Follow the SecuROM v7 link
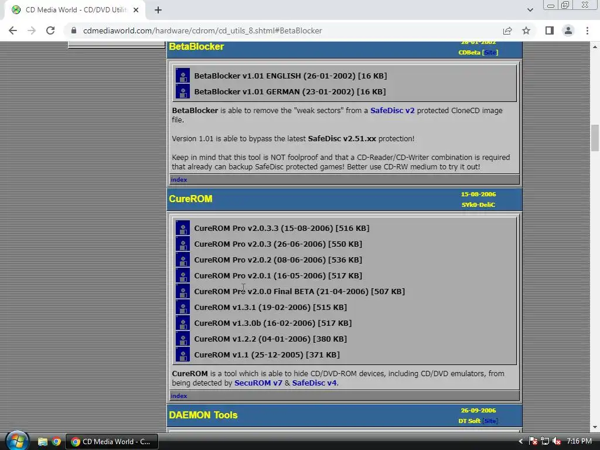The image size is (600, 450). (258, 383)
